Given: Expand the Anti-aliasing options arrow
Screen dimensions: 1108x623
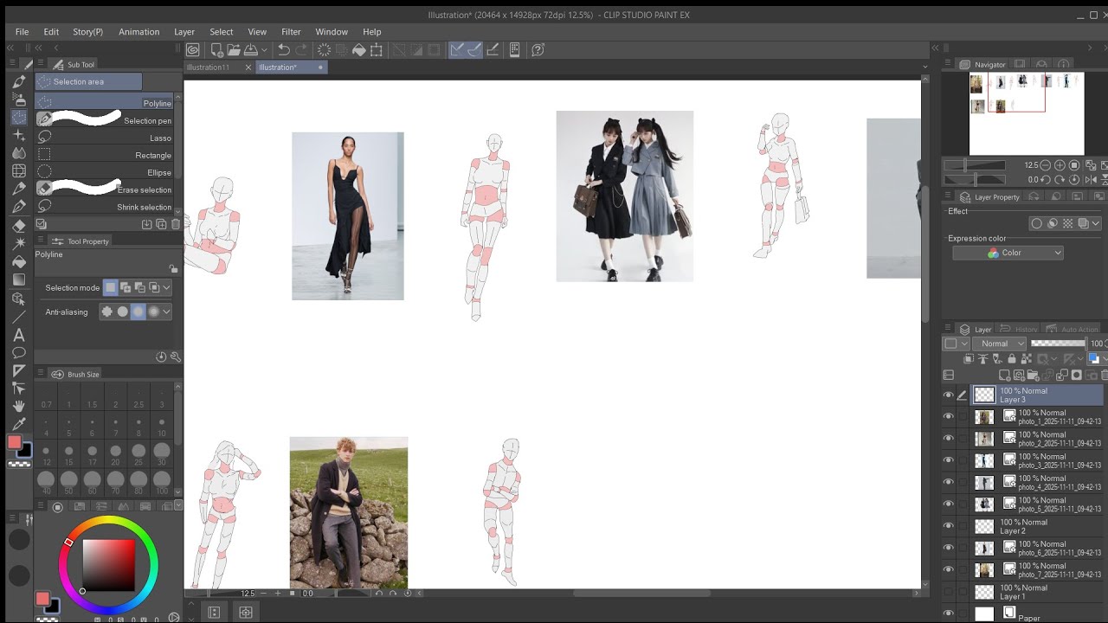Looking at the screenshot, I should [166, 311].
